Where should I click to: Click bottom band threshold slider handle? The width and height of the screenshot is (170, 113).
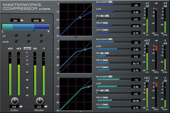pos(119,79)
